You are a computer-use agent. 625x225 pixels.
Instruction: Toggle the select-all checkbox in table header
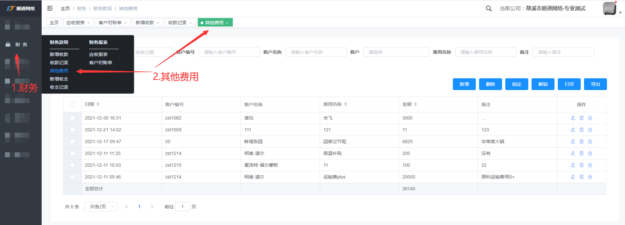tap(72, 104)
